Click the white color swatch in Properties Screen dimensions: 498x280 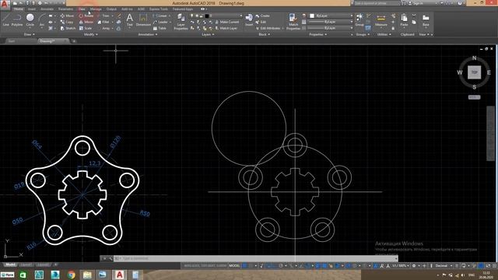tap(312, 16)
